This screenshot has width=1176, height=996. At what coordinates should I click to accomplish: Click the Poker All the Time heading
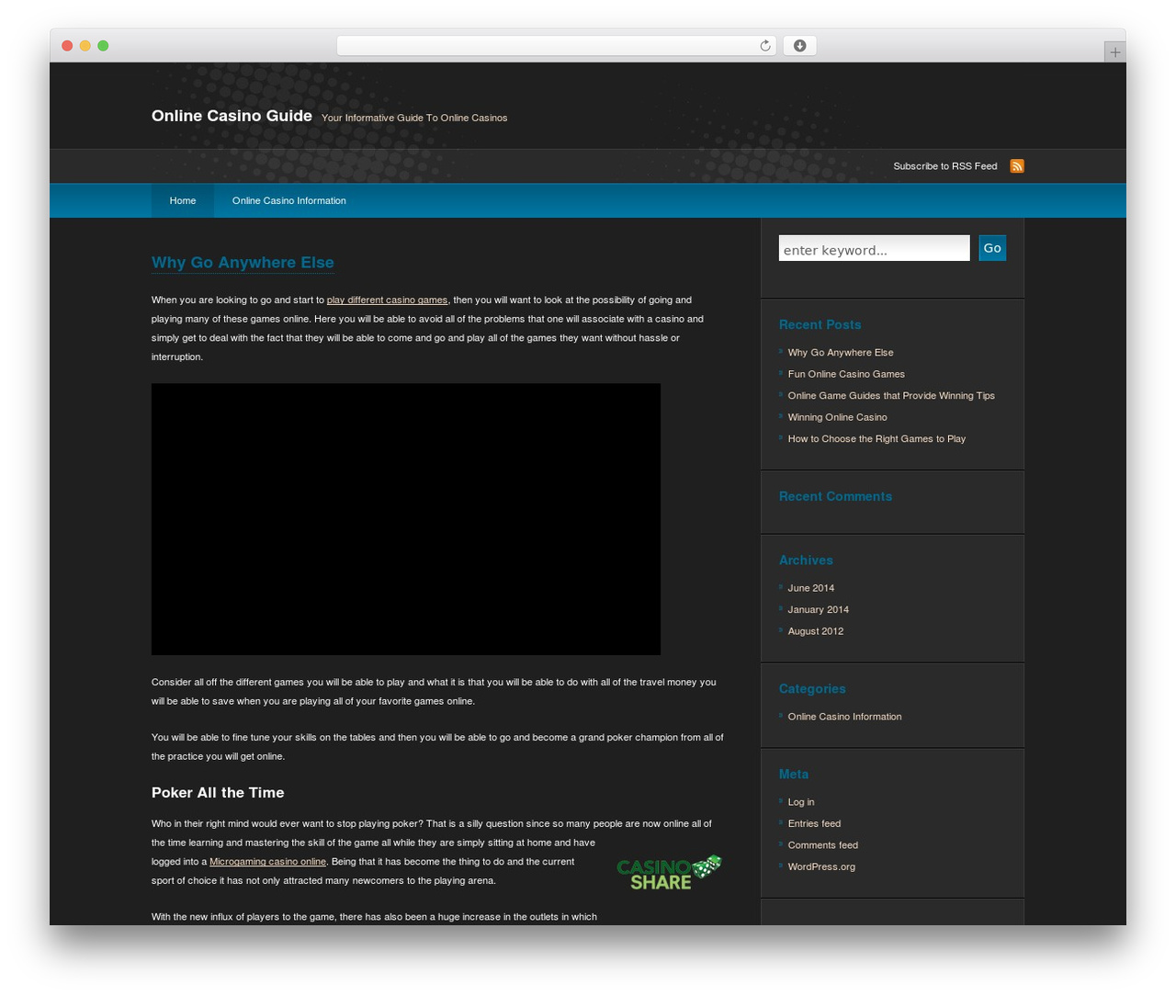pyautogui.click(x=218, y=793)
